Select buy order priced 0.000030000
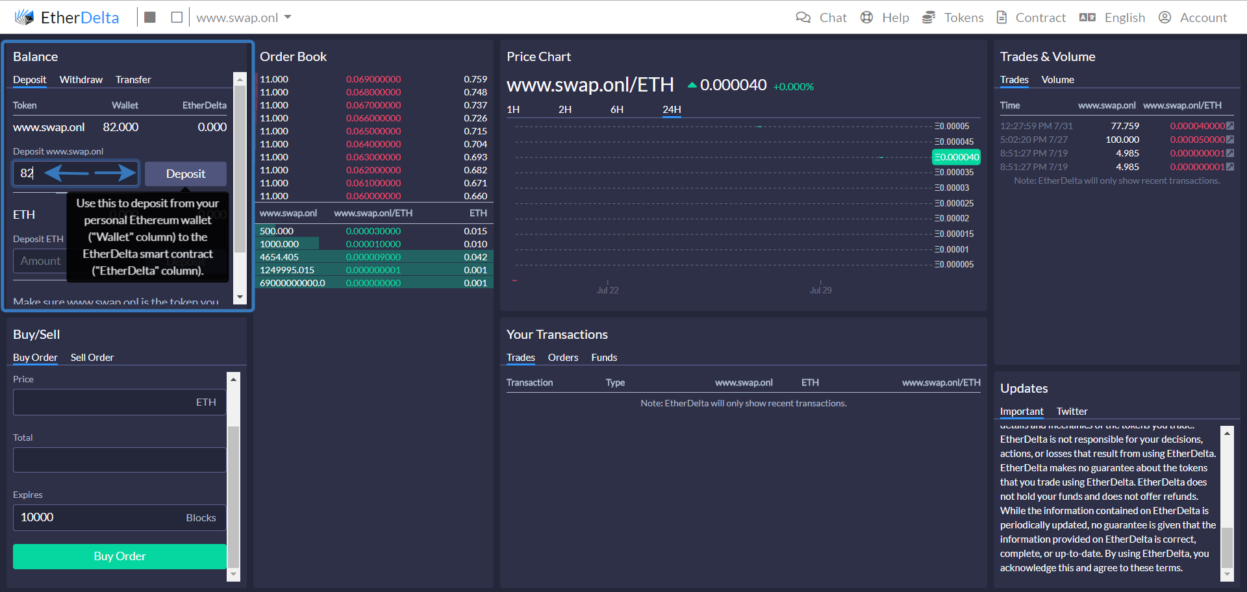The image size is (1247, 592). (x=373, y=231)
